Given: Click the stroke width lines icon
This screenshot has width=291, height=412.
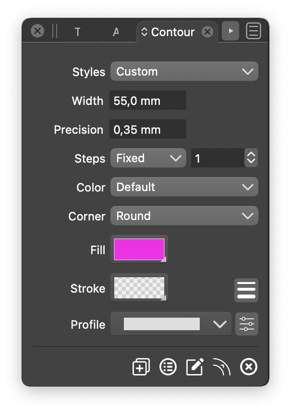Looking at the screenshot, I should pos(246,290).
